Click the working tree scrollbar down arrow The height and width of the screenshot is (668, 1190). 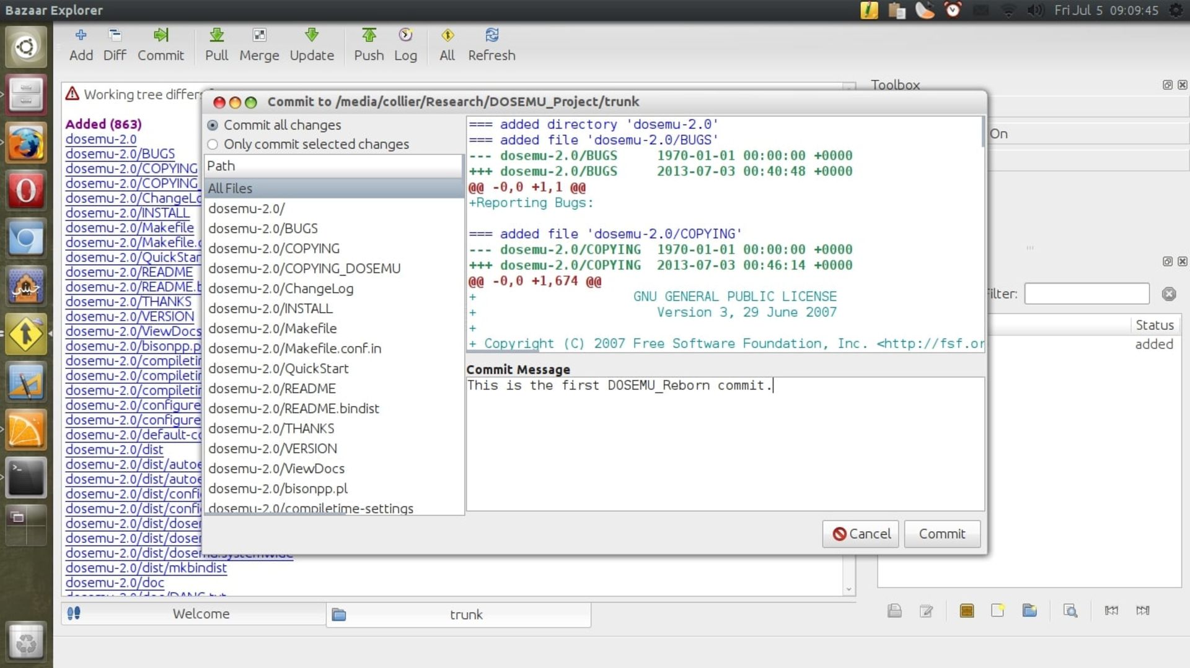click(849, 589)
